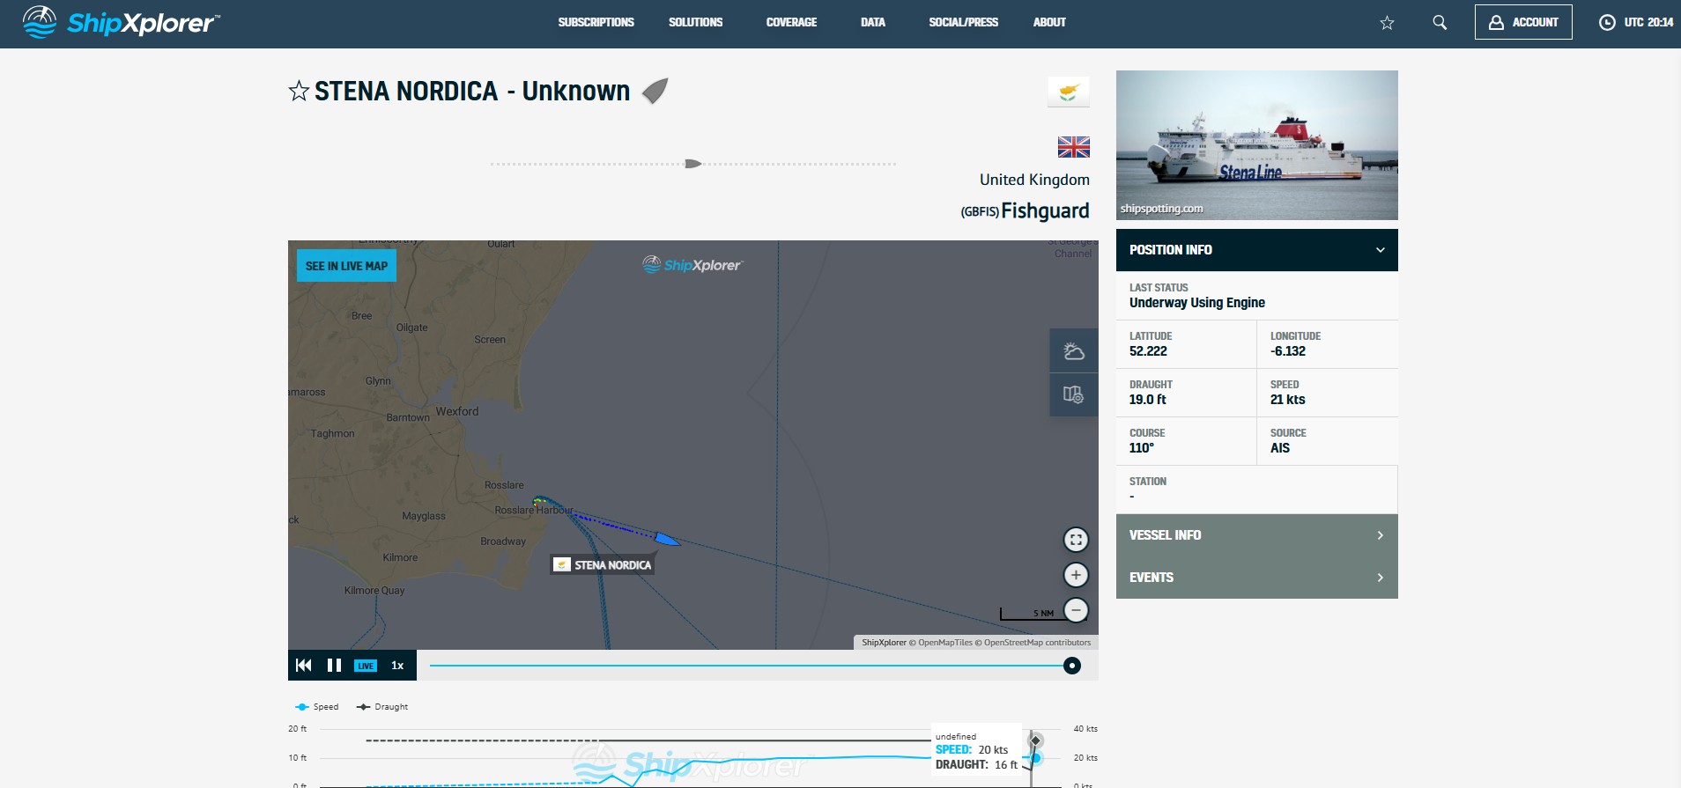
Task: Open the weather layer icon
Action: point(1073,351)
